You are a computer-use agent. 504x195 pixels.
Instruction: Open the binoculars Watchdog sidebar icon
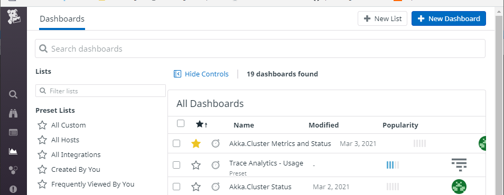click(13, 113)
